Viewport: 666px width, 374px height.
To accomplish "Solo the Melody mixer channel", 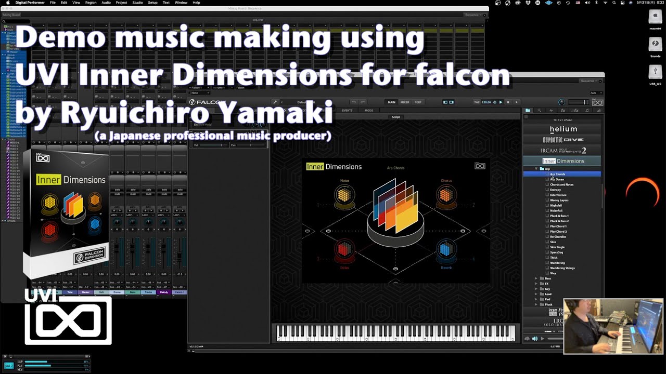I will pos(164,190).
